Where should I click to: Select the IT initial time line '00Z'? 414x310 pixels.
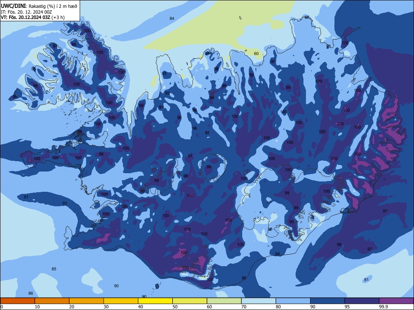pos(26,12)
